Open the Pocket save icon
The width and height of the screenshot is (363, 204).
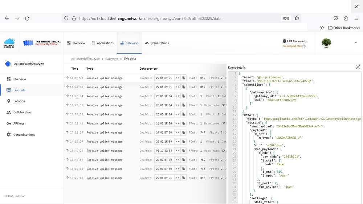point(336,18)
